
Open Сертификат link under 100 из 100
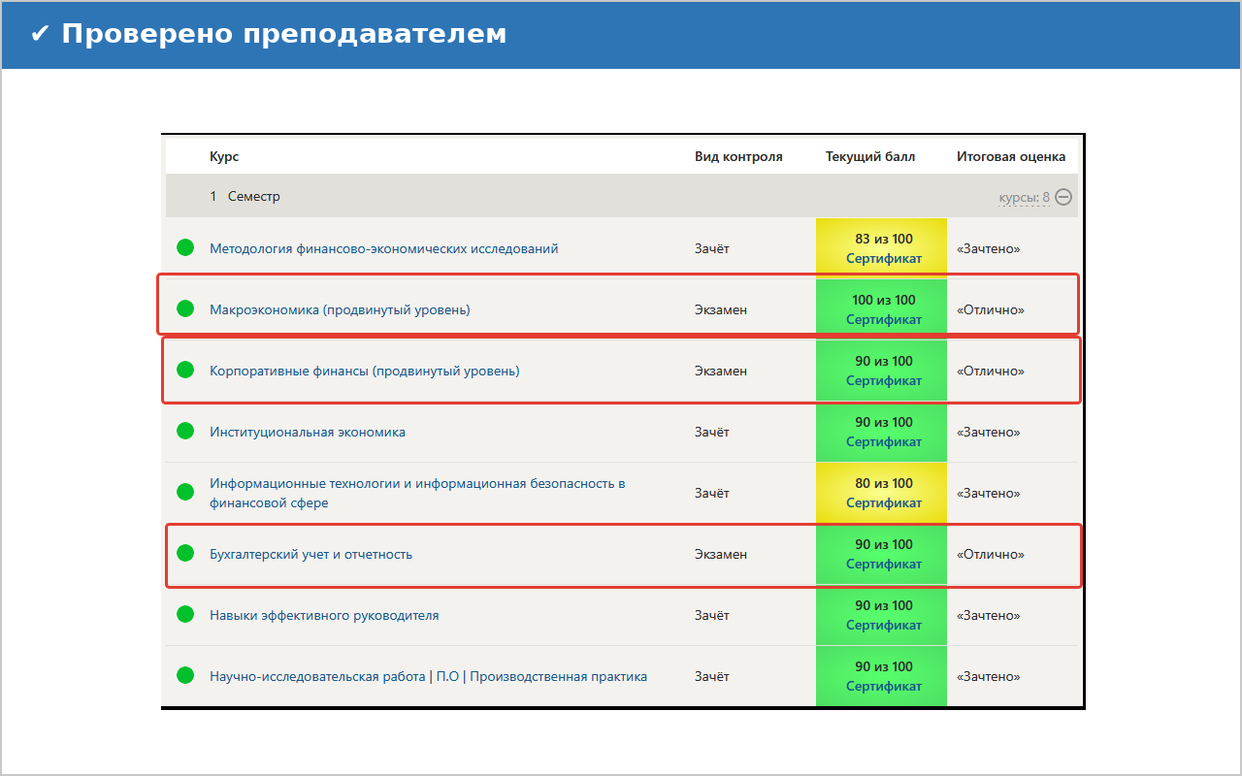pos(883,320)
